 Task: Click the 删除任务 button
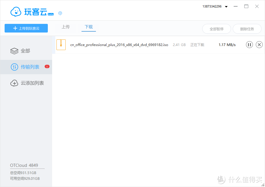click(x=247, y=29)
